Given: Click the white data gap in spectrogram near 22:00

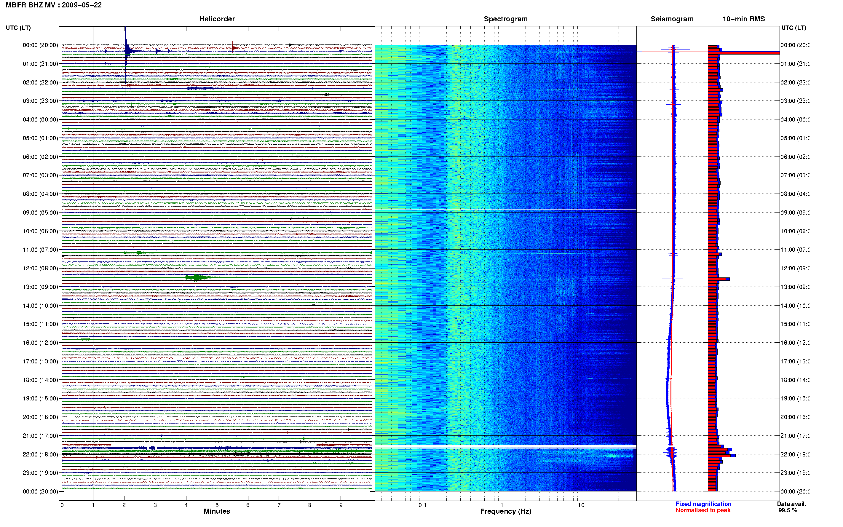Looking at the screenshot, I should (x=506, y=446).
